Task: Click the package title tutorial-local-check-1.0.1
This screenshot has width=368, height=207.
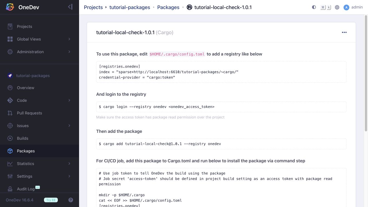Action: pos(125,32)
